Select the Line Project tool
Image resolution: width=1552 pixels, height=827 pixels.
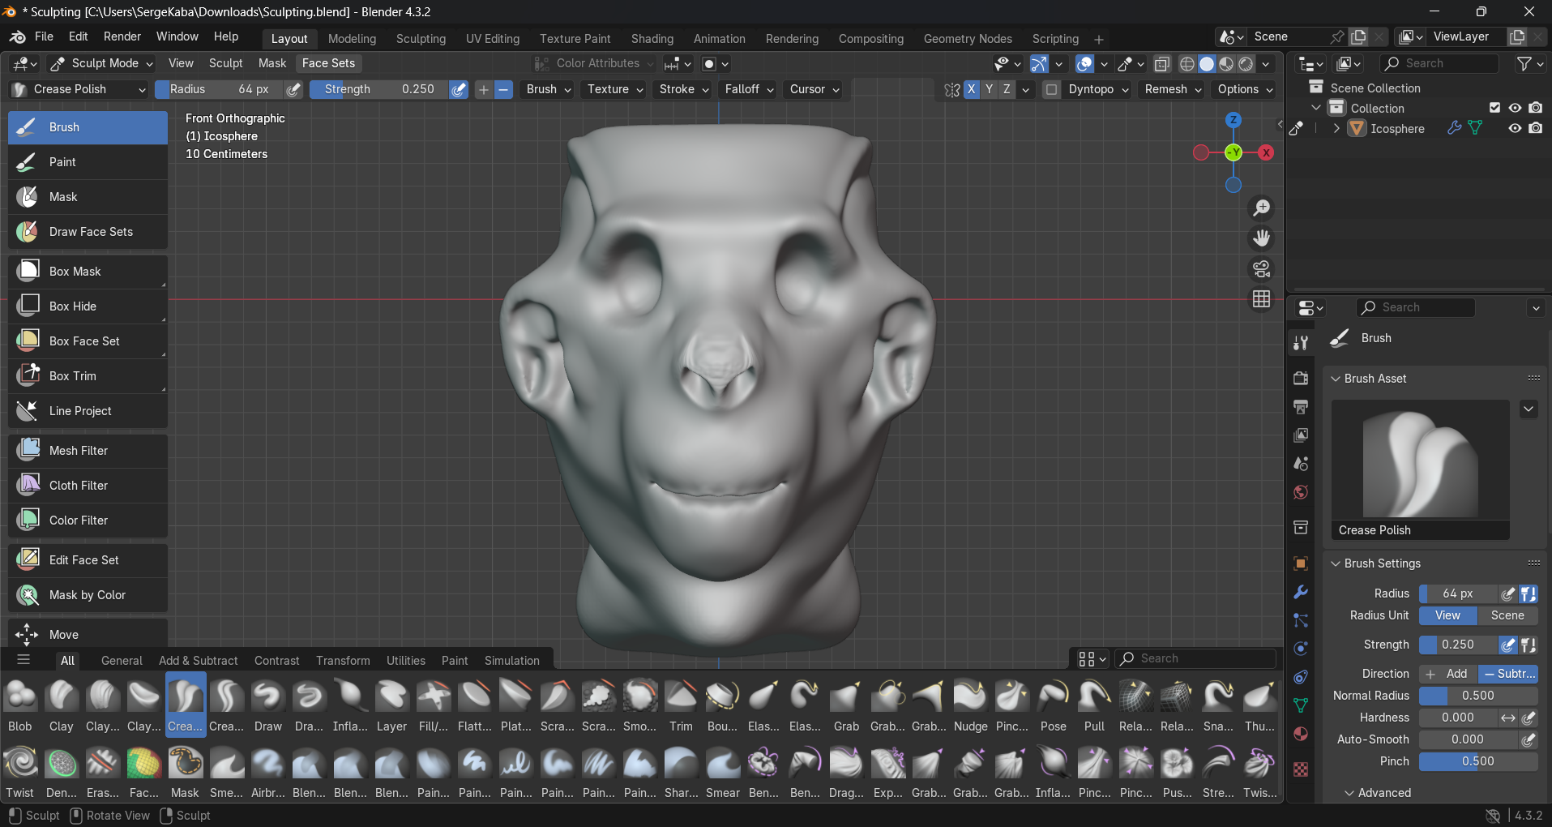80,411
